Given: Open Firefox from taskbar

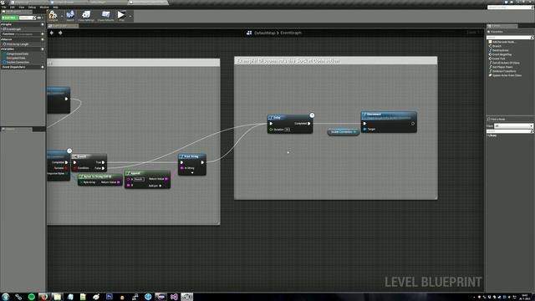Looking at the screenshot, I should tap(44, 297).
